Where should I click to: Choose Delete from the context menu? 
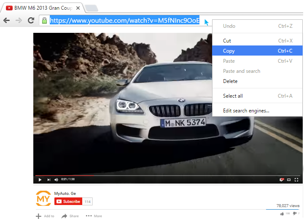click(x=257, y=81)
